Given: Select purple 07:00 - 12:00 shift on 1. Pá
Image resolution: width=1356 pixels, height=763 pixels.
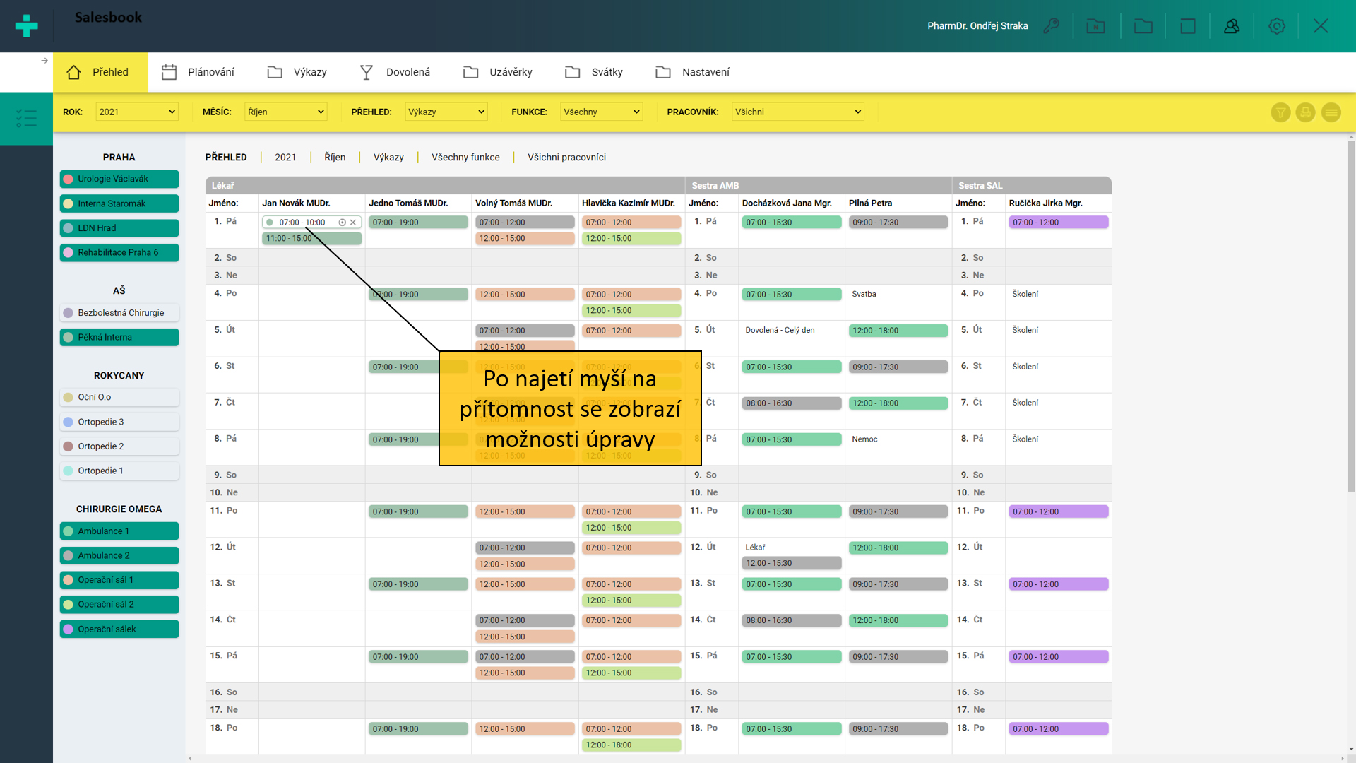Looking at the screenshot, I should pos(1057,223).
